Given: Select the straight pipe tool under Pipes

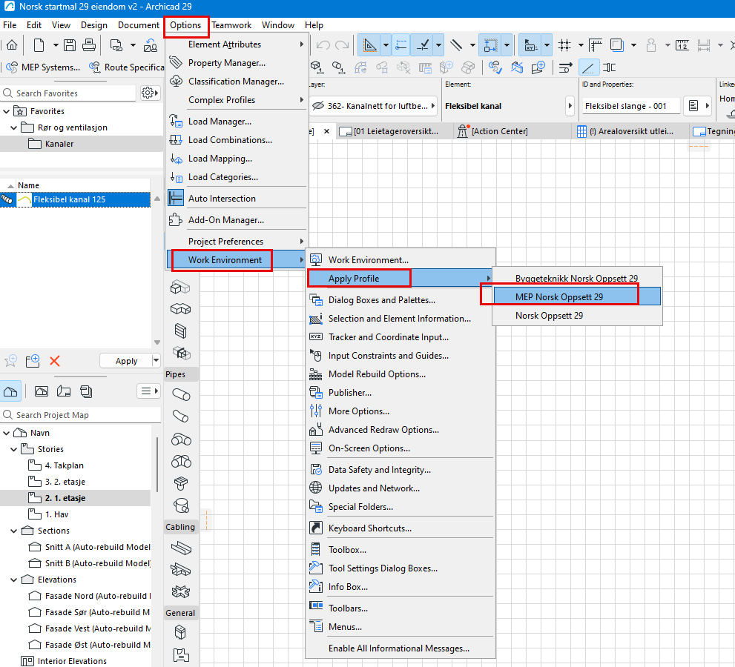Looking at the screenshot, I should coord(180,395).
